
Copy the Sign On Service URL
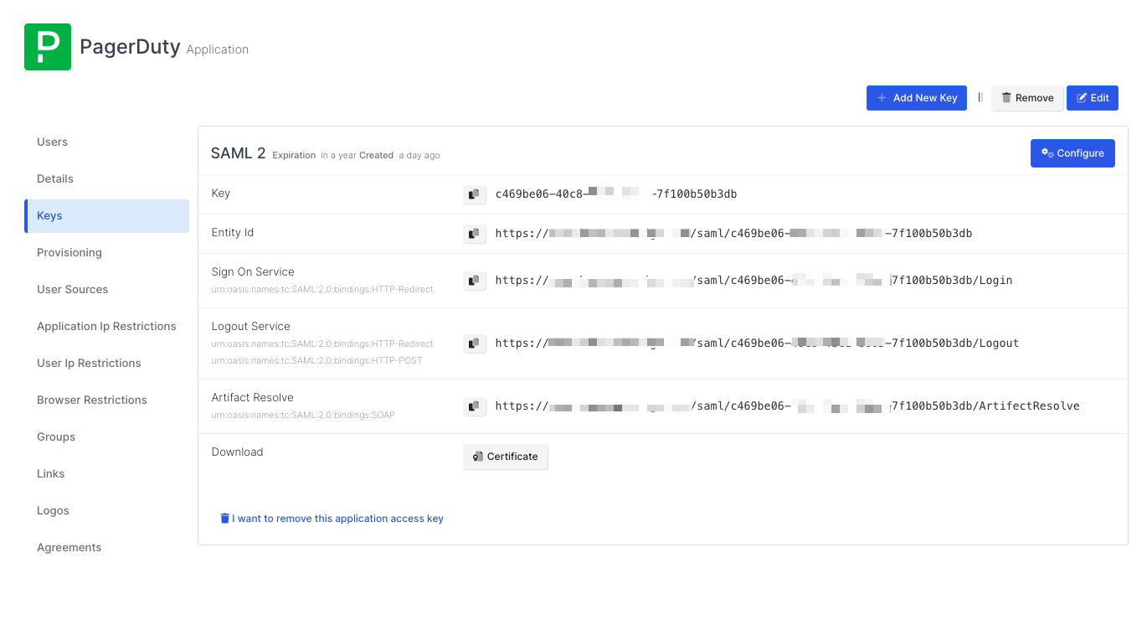pos(475,281)
